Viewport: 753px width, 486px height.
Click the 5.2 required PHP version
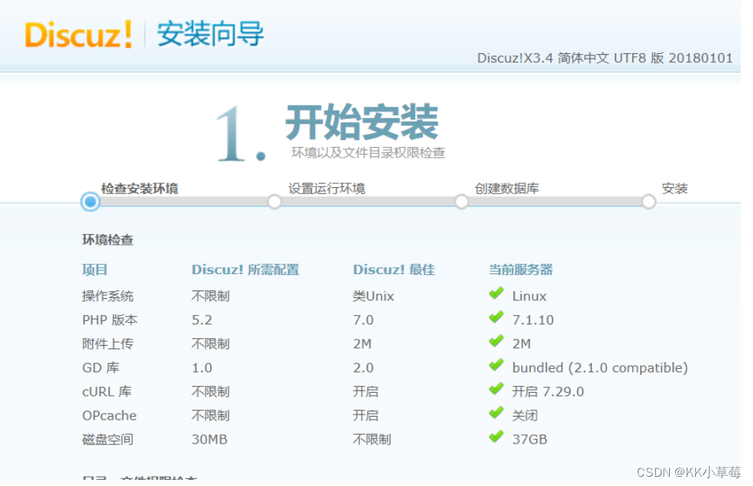point(202,320)
